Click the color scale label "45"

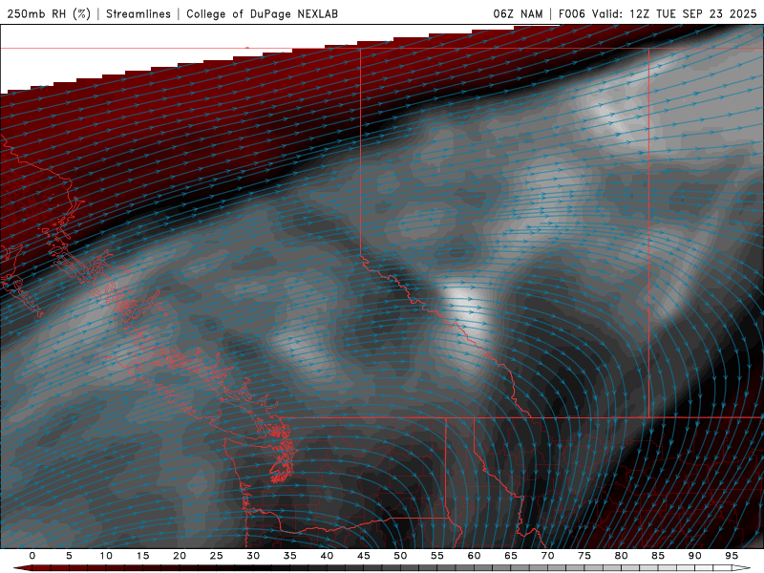tap(363, 556)
